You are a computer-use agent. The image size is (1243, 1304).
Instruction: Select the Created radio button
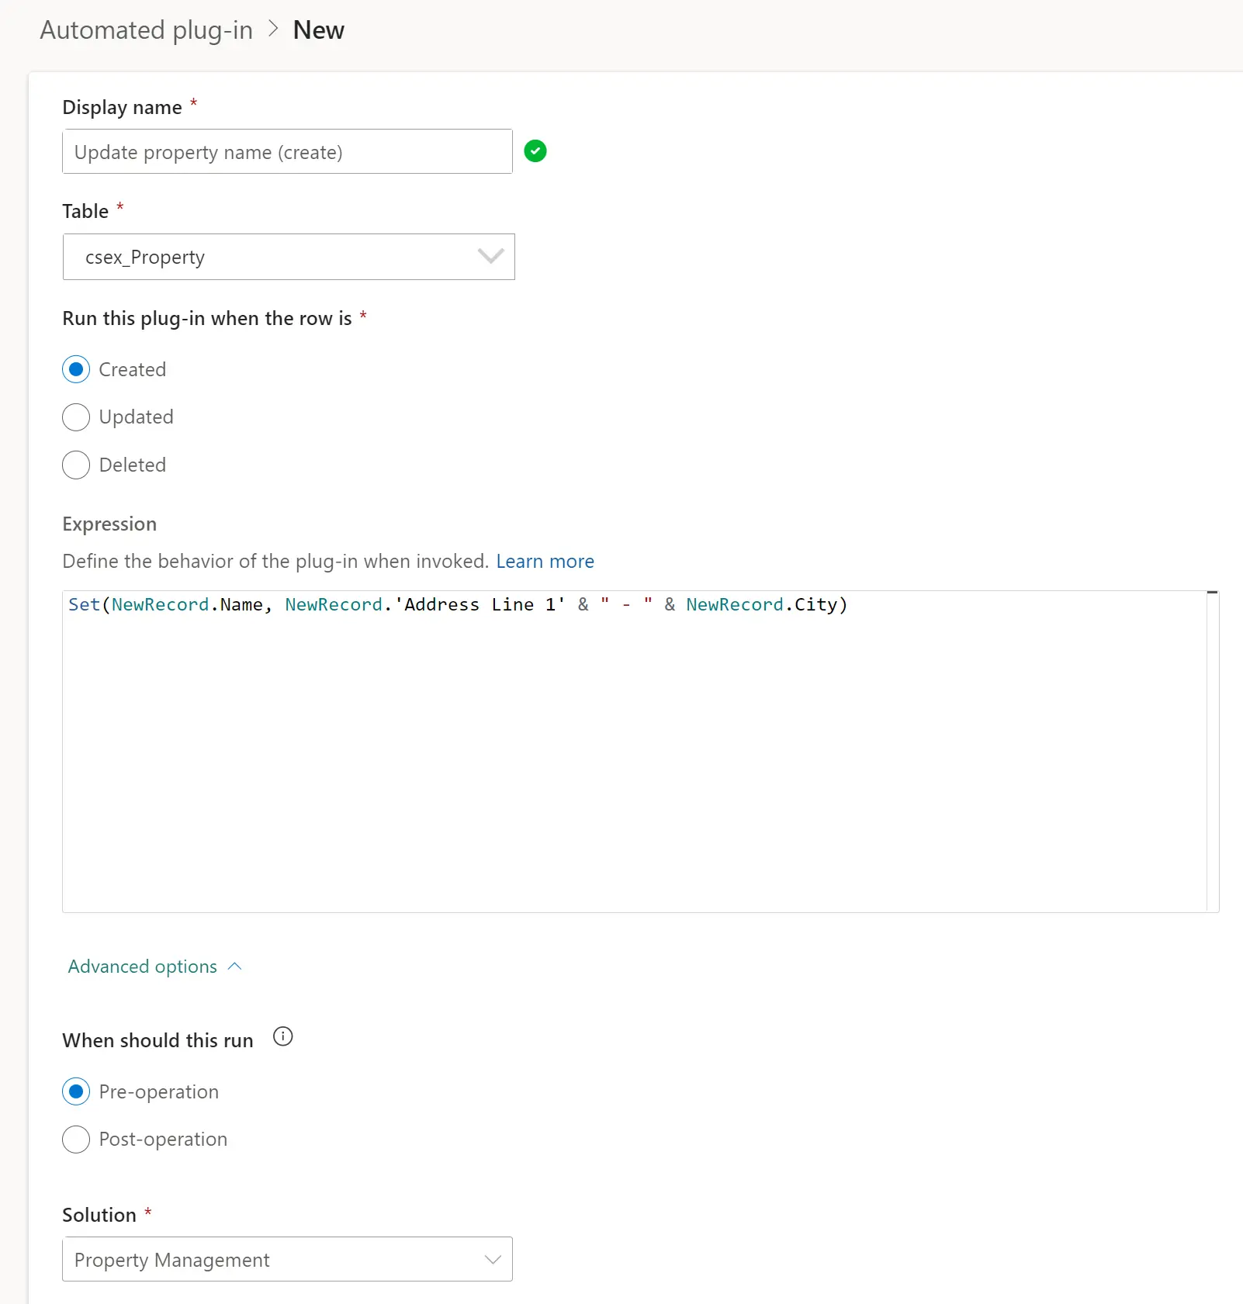pos(76,370)
